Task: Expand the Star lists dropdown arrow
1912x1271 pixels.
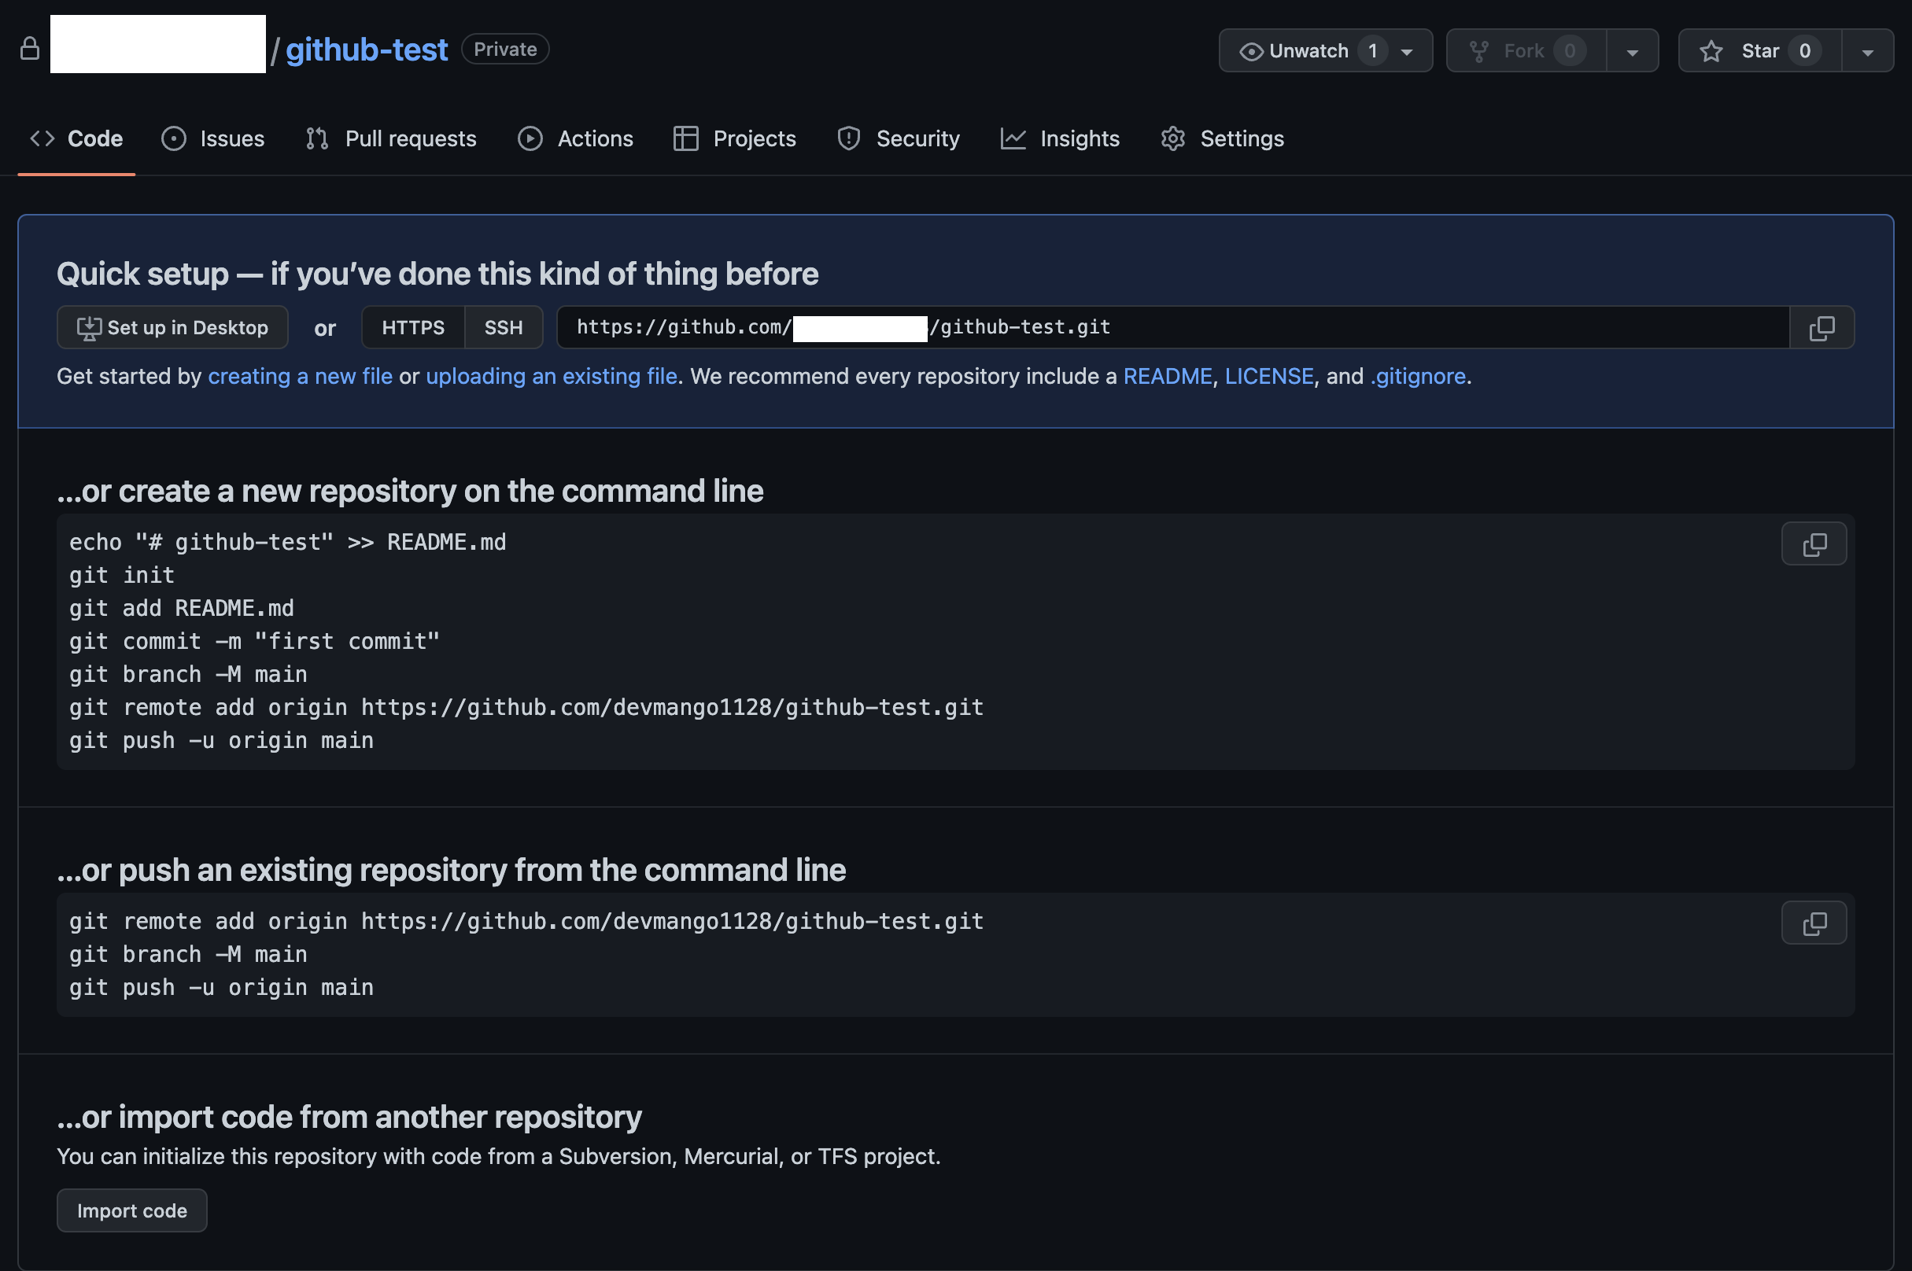Action: click(x=1866, y=51)
